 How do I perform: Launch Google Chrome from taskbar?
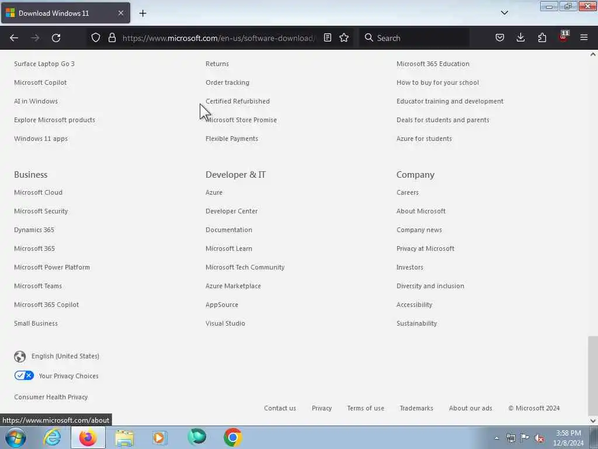(x=232, y=437)
